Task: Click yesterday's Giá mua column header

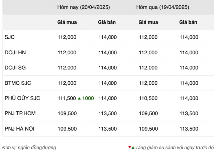Action: coord(148,22)
